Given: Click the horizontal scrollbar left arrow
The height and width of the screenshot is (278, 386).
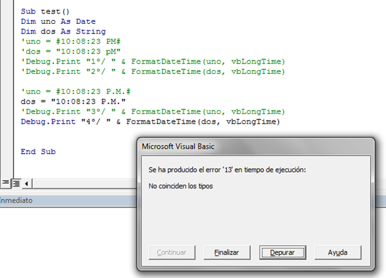Looking at the screenshot, I should click(x=26, y=183).
